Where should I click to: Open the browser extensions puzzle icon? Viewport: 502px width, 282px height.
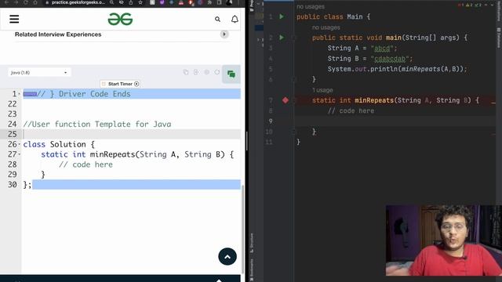pyautogui.click(x=209, y=2)
